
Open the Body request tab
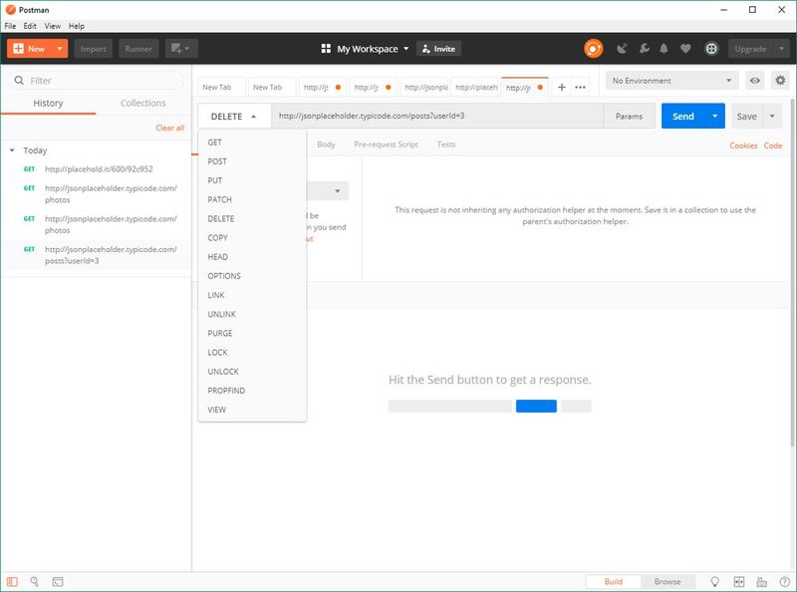tap(326, 145)
